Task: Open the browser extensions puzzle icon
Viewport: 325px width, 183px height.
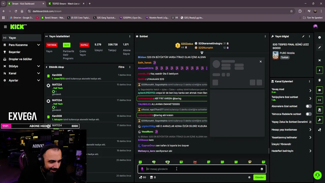Action: tap(300, 11)
